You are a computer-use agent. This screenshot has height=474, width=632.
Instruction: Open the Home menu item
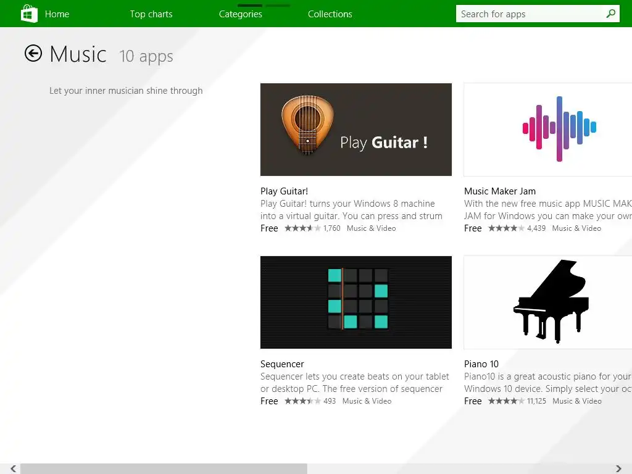point(57,14)
